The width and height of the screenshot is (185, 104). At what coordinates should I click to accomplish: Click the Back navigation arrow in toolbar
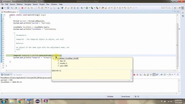tap(128, 8)
